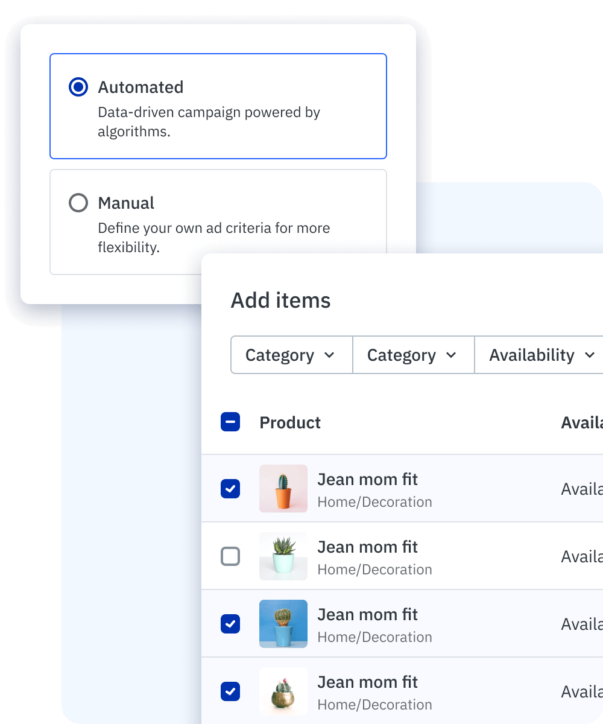The height and width of the screenshot is (724, 603).
Task: Expand the second Category filter dropdown
Action: pyautogui.click(x=413, y=355)
